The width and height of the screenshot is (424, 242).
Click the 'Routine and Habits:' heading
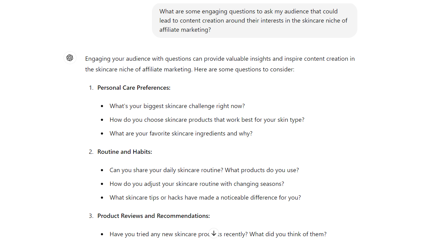pyautogui.click(x=125, y=152)
